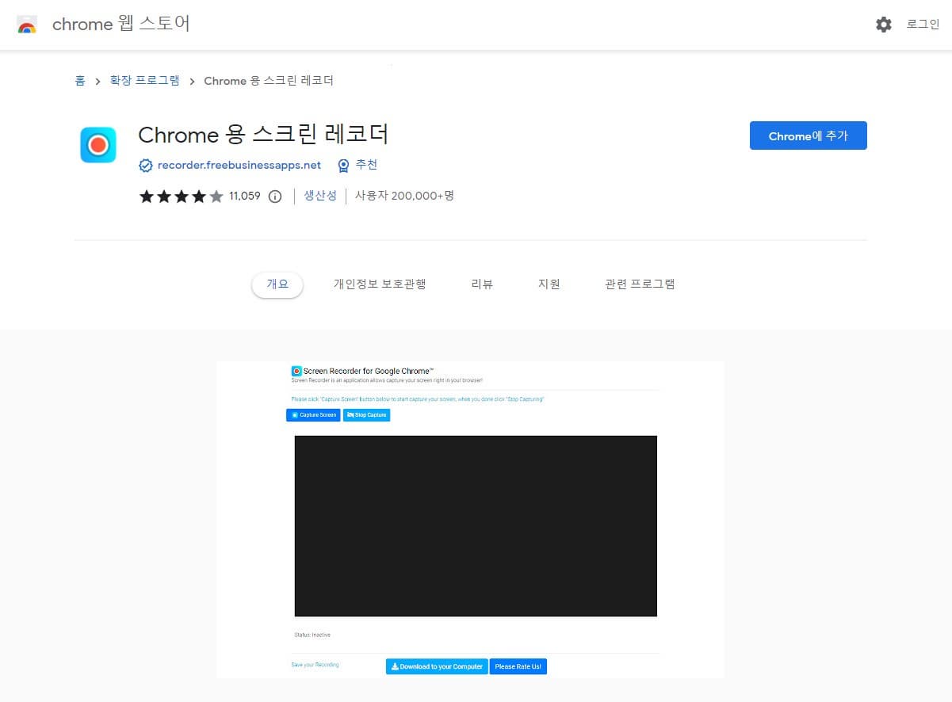This screenshot has width=952, height=702.
Task: Select the 개요 tab
Action: click(277, 284)
